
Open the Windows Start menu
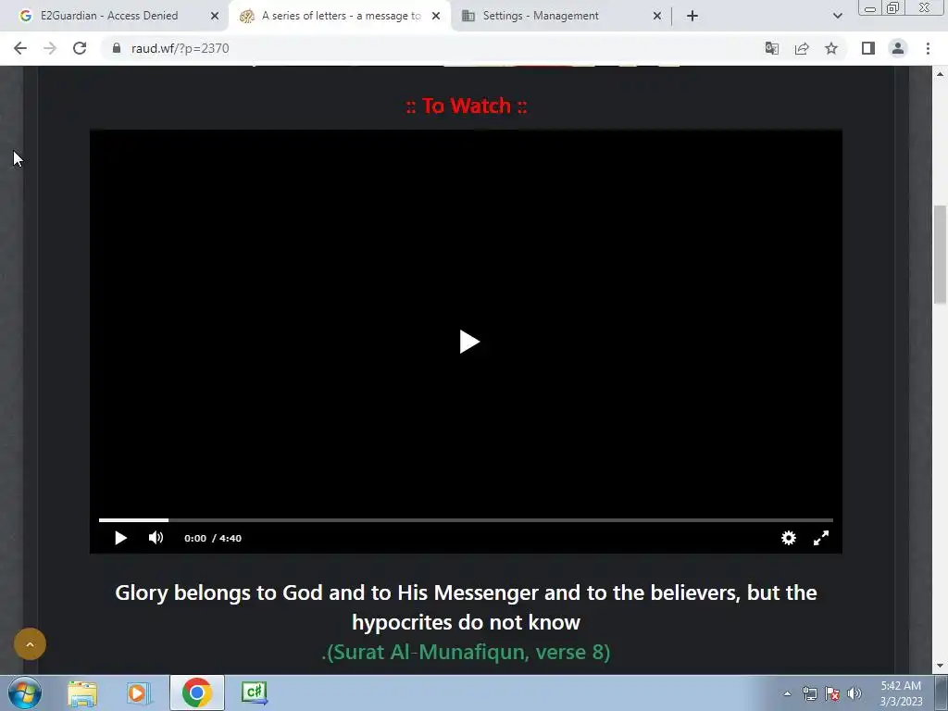tap(25, 692)
